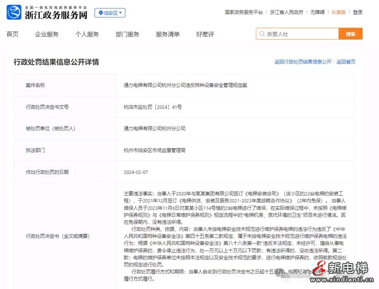The image size is (379, 289).
Task: Open the 好差评 navigation item
Action: (x=205, y=34)
